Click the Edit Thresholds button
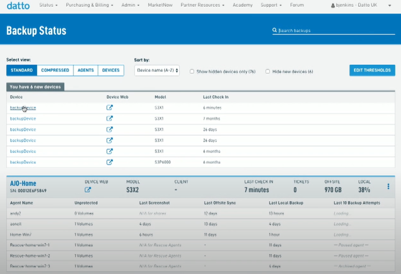The height and width of the screenshot is (274, 401). (x=372, y=70)
